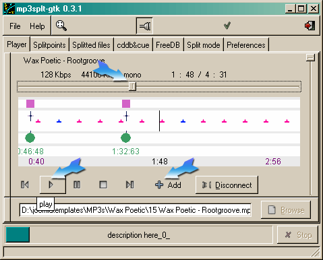Select the green splitpoint marker at 1:32:63
Viewport: 323px width, 260px height.
coord(125,137)
